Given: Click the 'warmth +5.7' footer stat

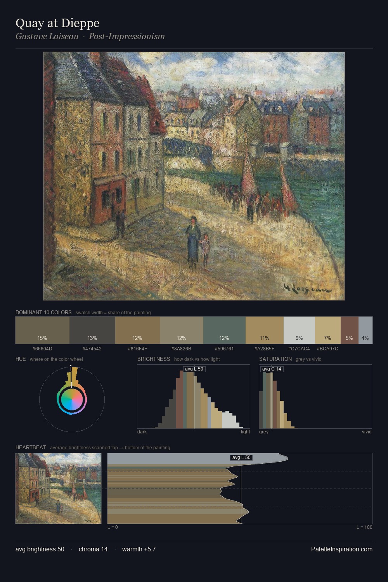Looking at the screenshot, I should (x=139, y=549).
